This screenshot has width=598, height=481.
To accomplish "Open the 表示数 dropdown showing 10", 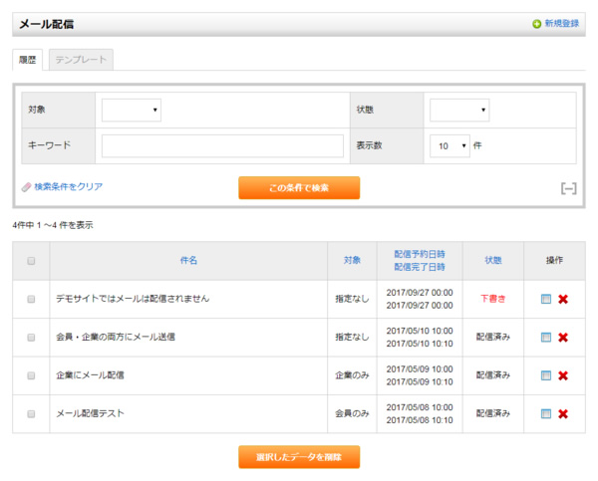I will point(449,146).
